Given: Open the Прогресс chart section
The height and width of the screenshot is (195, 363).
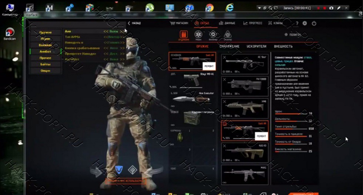Looking at the screenshot, I should click(253, 23).
